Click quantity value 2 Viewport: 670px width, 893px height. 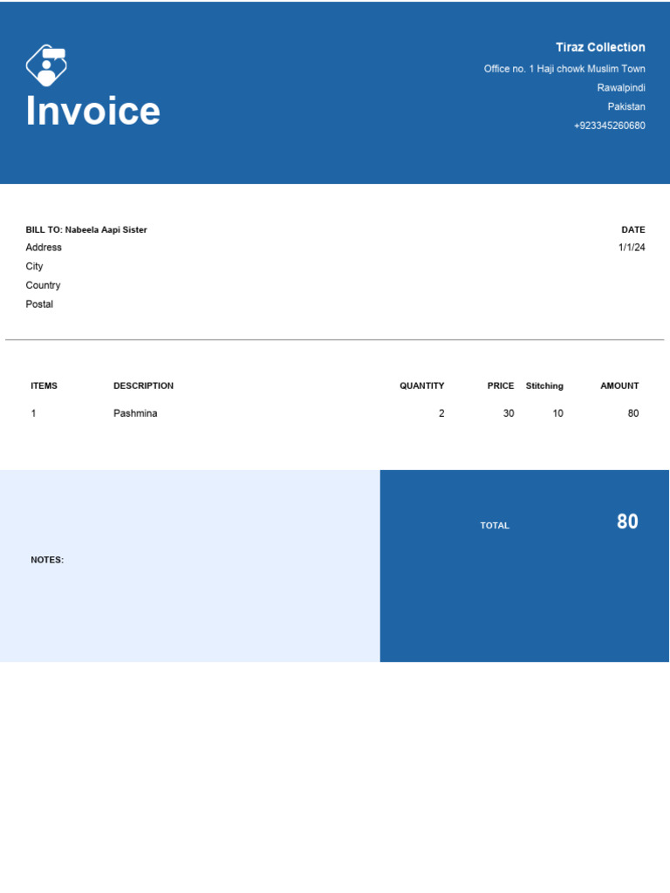441,413
